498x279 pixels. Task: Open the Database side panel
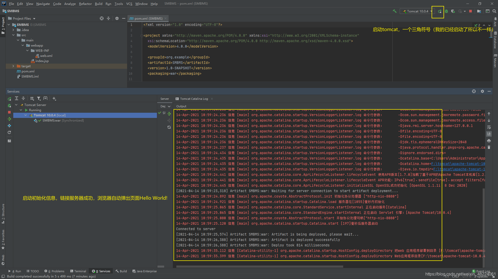pyautogui.click(x=495, y=40)
